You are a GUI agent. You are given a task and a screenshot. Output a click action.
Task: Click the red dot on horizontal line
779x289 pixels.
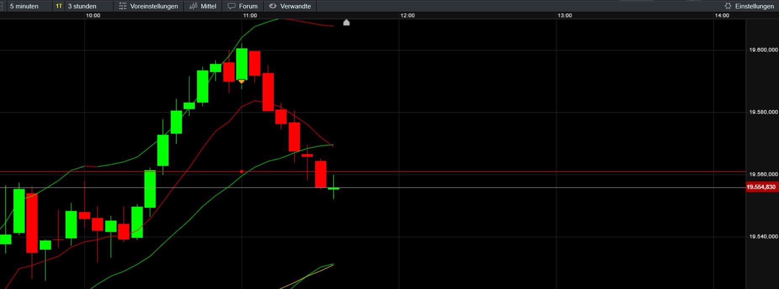pos(241,172)
